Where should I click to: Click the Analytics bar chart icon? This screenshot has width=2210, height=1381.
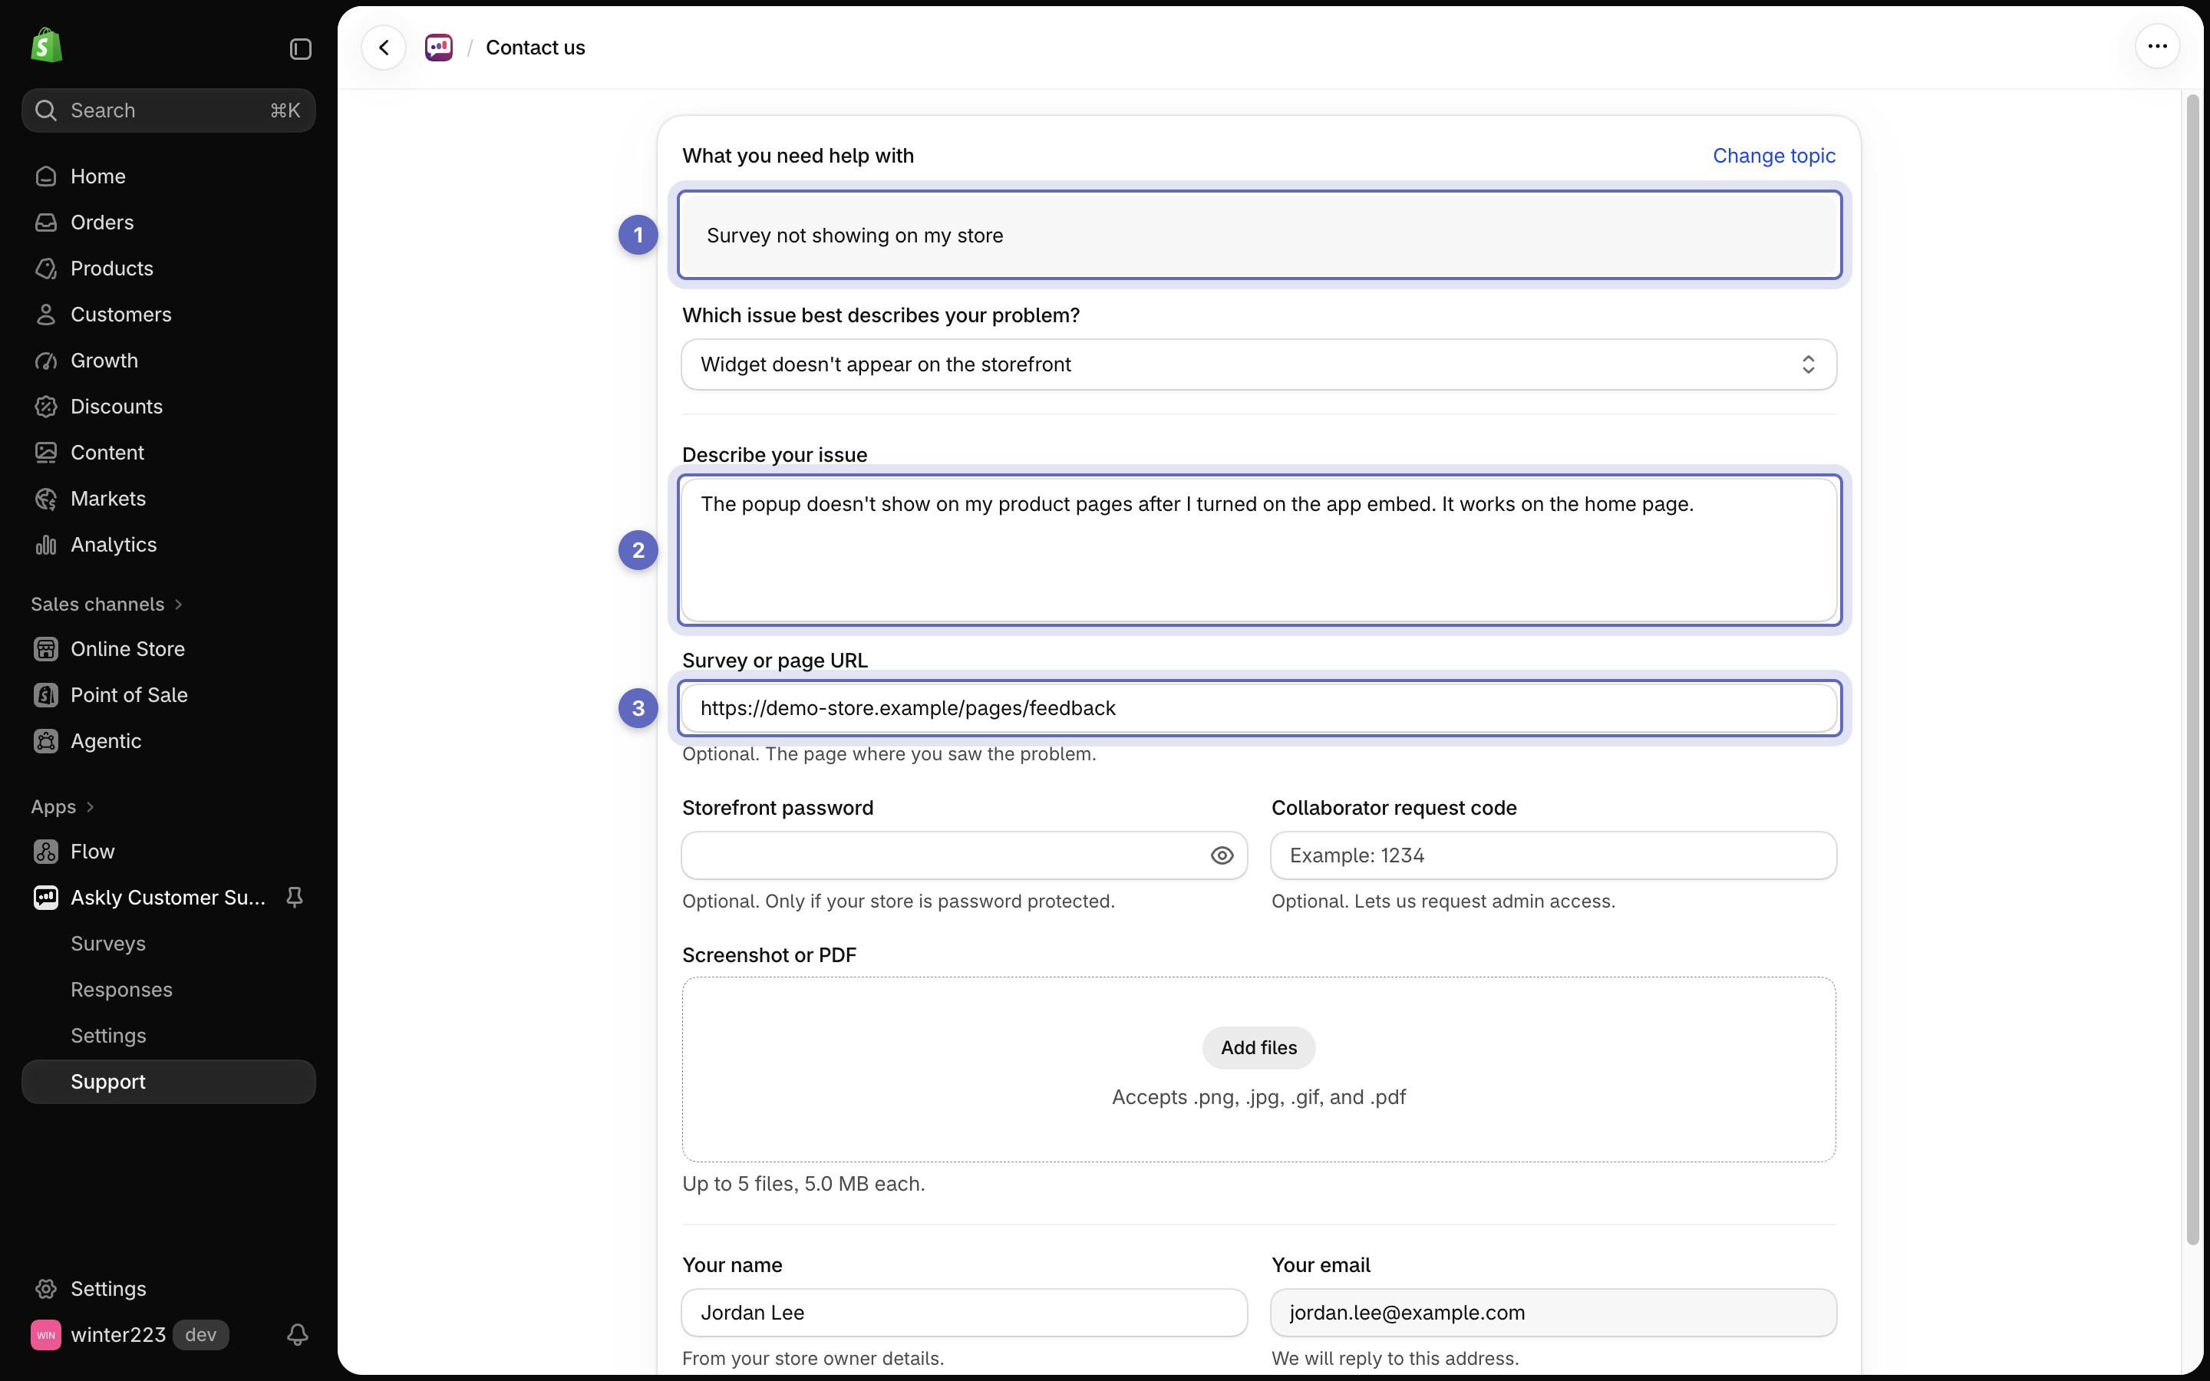46,545
